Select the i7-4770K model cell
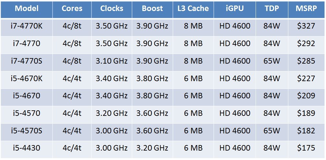326x160 pixels. [x=27, y=26]
